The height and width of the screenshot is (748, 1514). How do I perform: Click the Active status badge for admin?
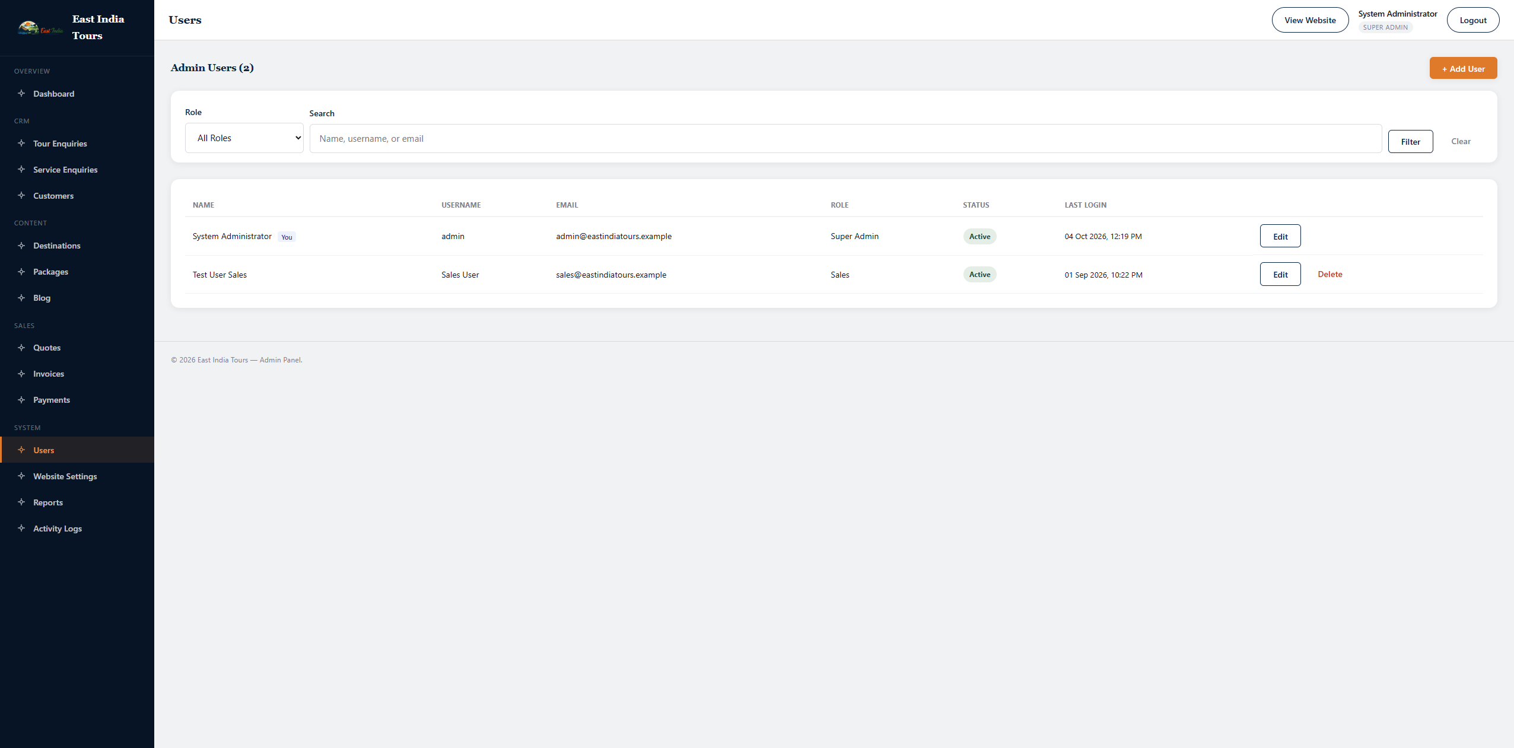[979, 236]
